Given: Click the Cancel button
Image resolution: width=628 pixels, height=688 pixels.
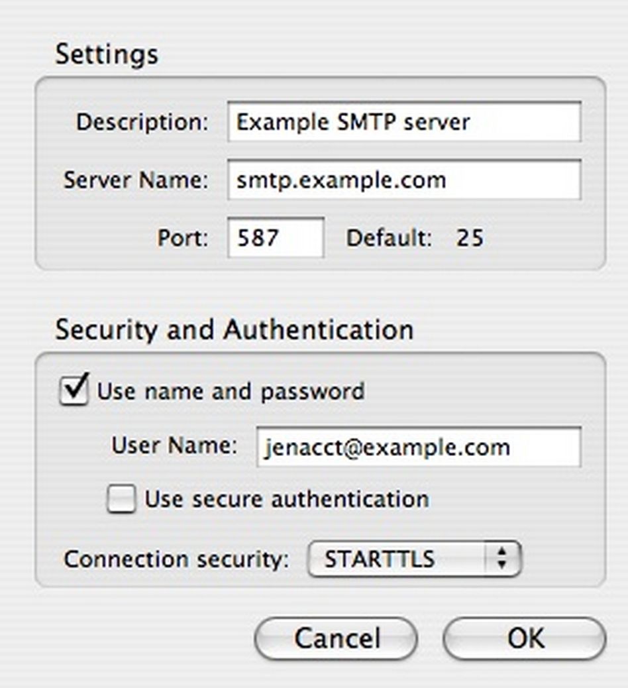Looking at the screenshot, I should click(x=336, y=638).
